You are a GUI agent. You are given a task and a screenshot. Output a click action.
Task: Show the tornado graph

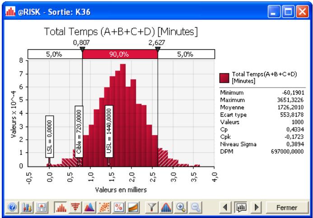click(x=75, y=207)
